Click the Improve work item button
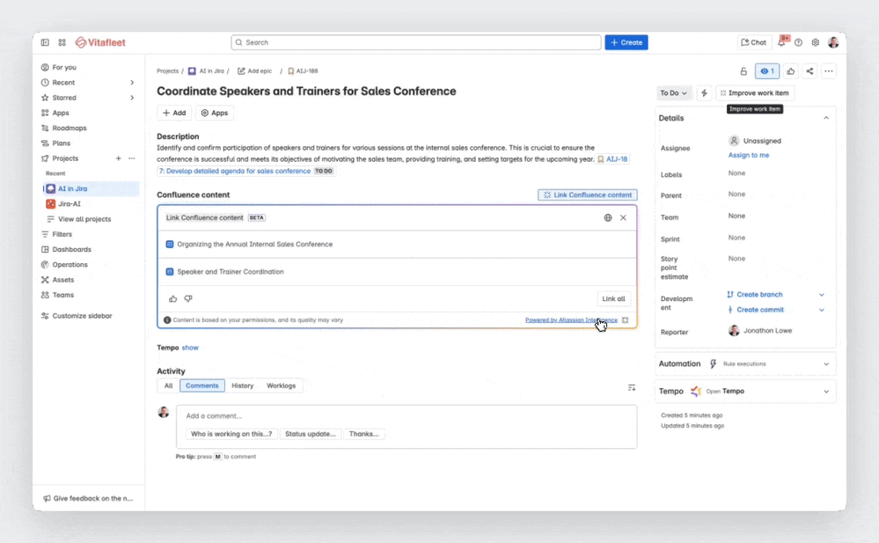The image size is (879, 543). [x=755, y=93]
